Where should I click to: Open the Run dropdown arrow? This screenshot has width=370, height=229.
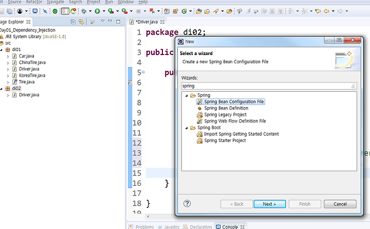(104, 11)
